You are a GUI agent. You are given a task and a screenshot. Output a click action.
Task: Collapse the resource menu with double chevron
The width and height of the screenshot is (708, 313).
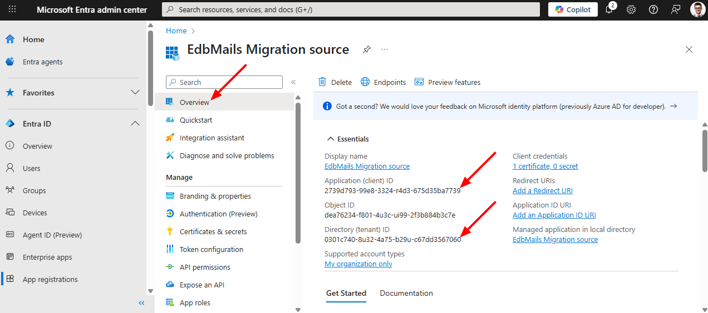293,82
